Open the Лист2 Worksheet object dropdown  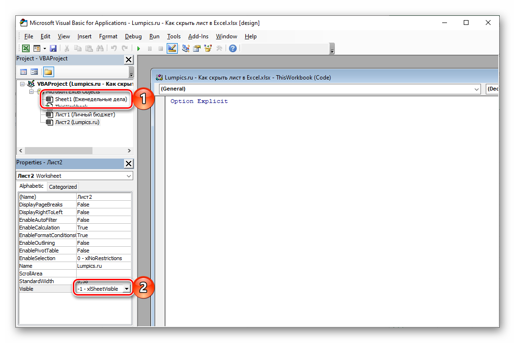128,176
